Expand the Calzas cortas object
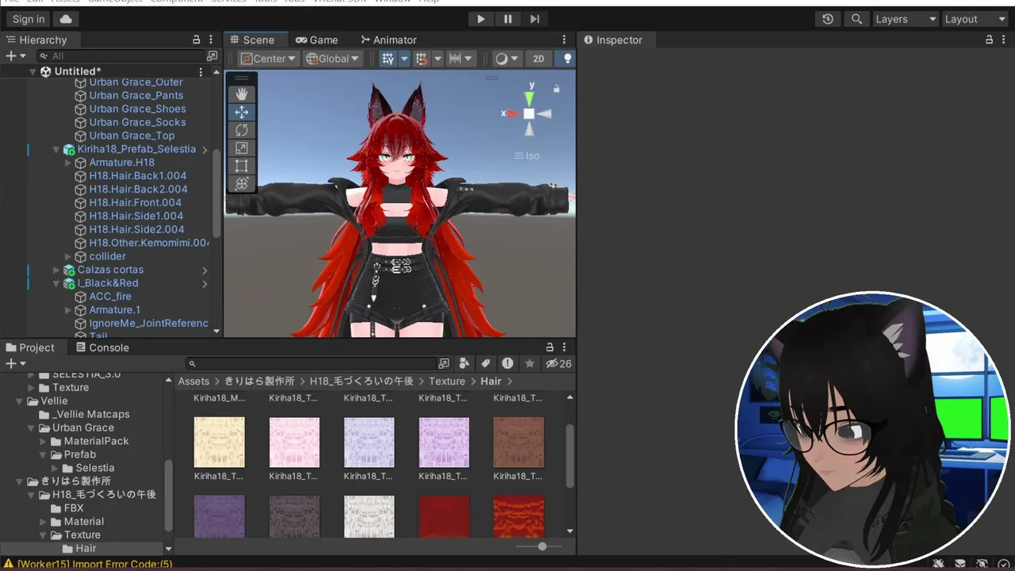Screen dimensions: 1015x571 click(x=56, y=270)
